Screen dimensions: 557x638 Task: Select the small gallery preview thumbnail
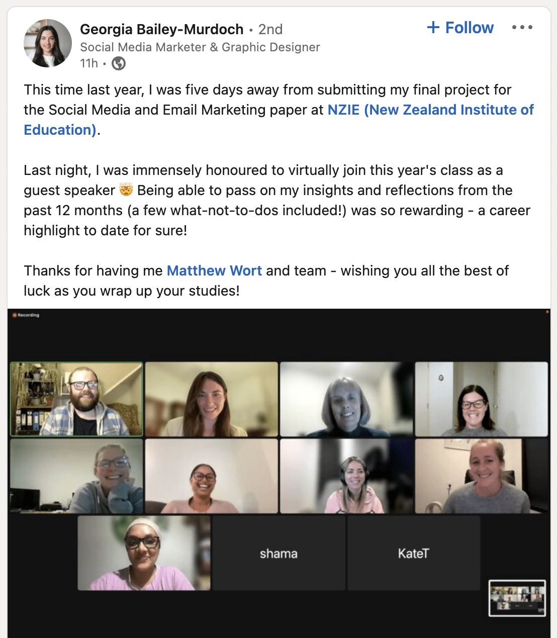pyautogui.click(x=517, y=598)
